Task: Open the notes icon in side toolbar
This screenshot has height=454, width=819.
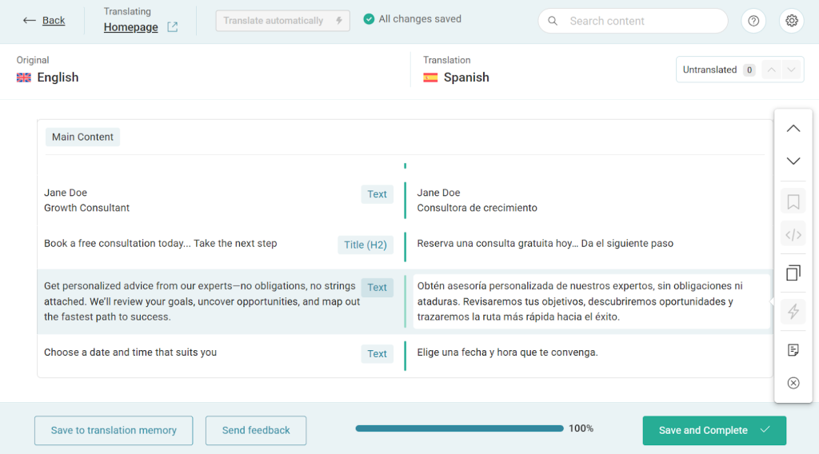Action: pos(793,350)
